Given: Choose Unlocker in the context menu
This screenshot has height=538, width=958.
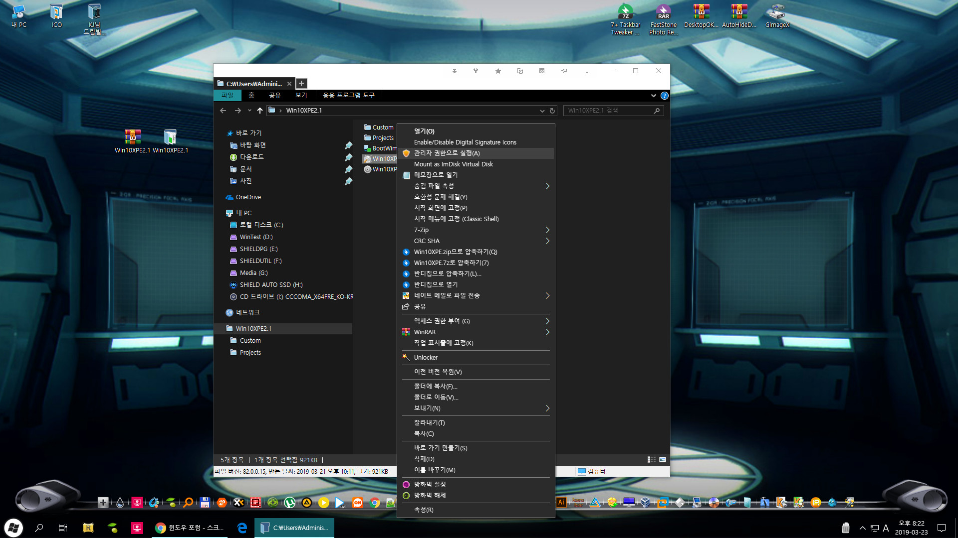Looking at the screenshot, I should (476, 358).
